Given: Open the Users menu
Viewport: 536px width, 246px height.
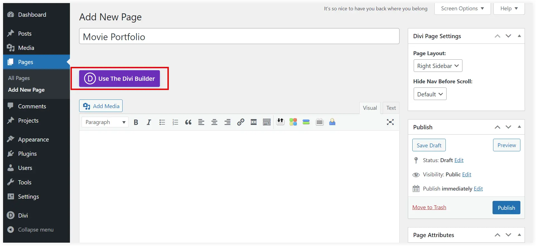Looking at the screenshot, I should (36, 168).
